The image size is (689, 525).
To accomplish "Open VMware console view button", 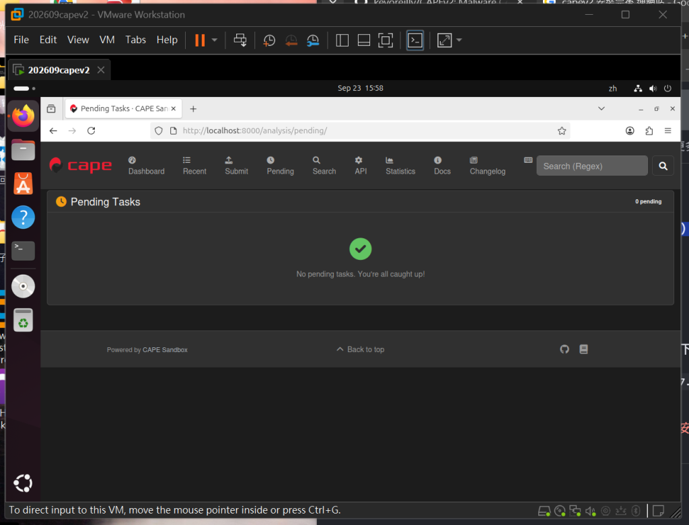I will (x=414, y=40).
